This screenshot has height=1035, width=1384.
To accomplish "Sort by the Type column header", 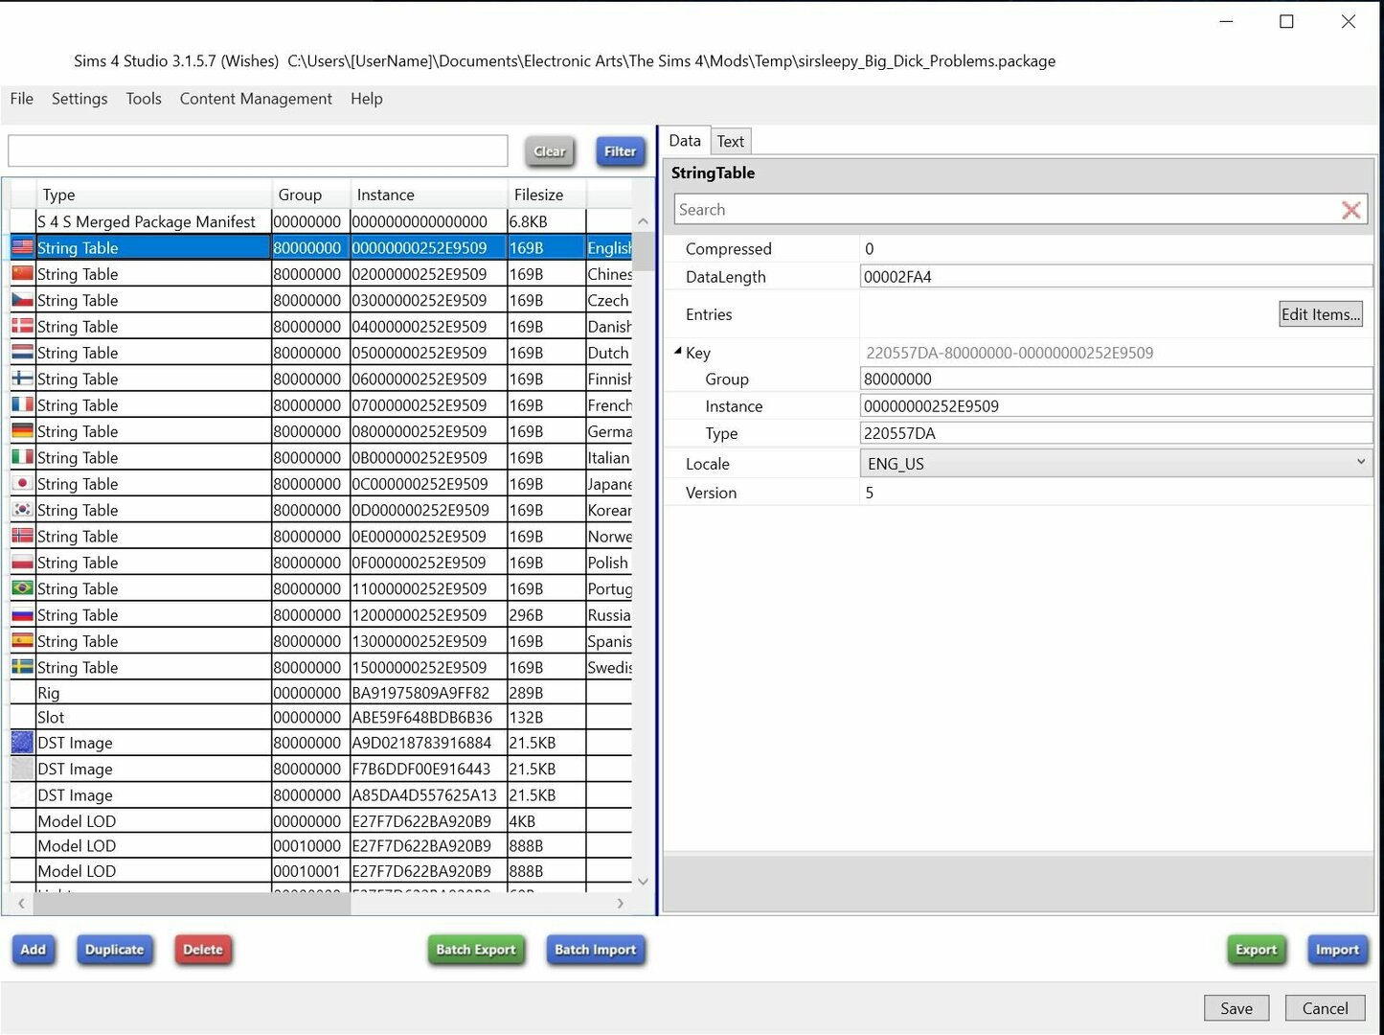I will (x=153, y=195).
